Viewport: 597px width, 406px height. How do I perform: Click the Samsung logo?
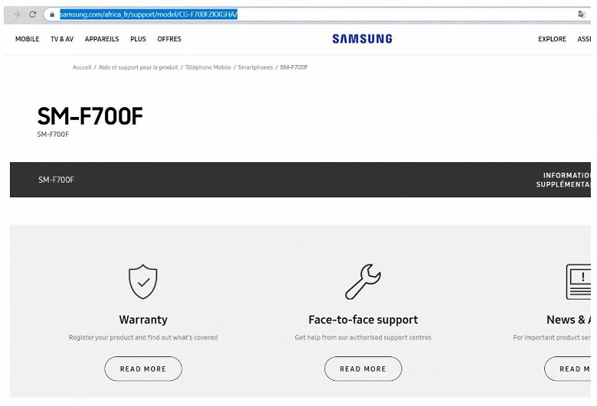pyautogui.click(x=362, y=39)
